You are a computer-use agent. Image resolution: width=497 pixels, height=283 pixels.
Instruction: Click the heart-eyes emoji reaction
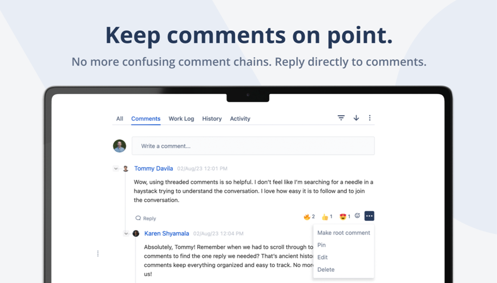(x=344, y=217)
